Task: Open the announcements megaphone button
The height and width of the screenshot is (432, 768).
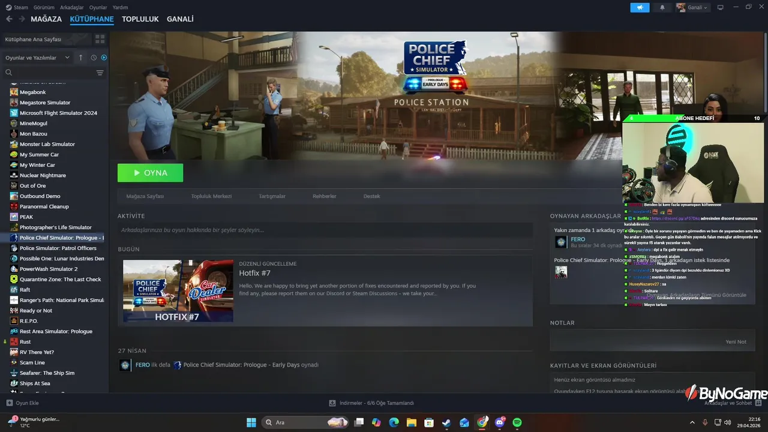Action: point(640,7)
